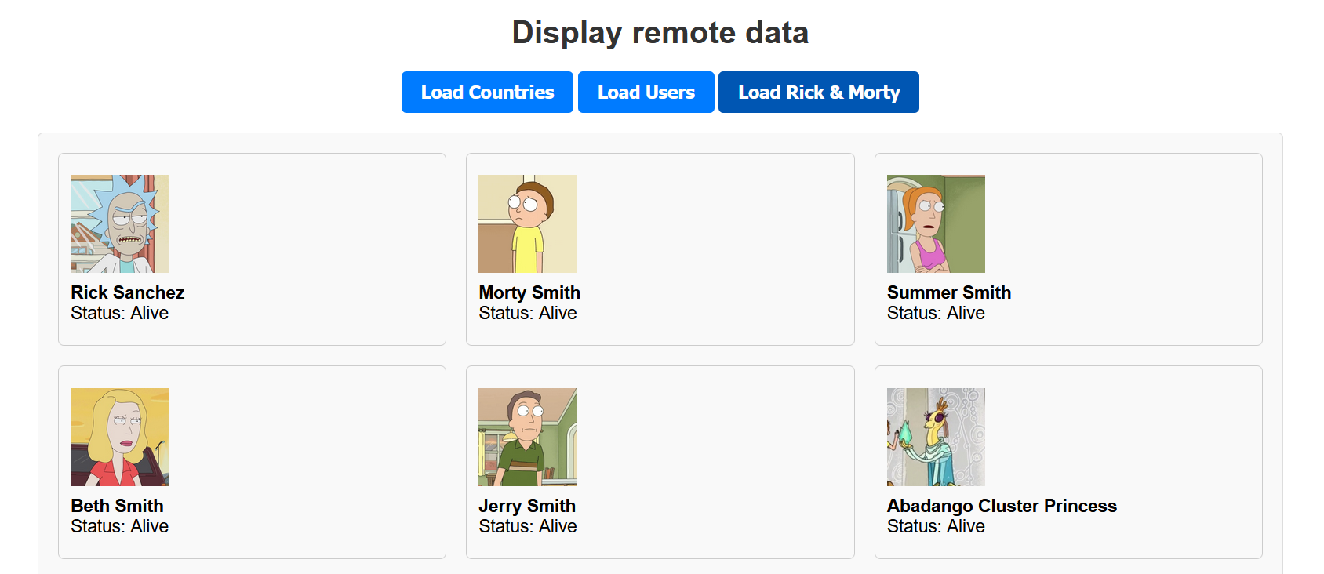Screen dimensions: 1324x574
Task: Click "Status: Alive" under Summer Smith
Action: click(x=936, y=313)
